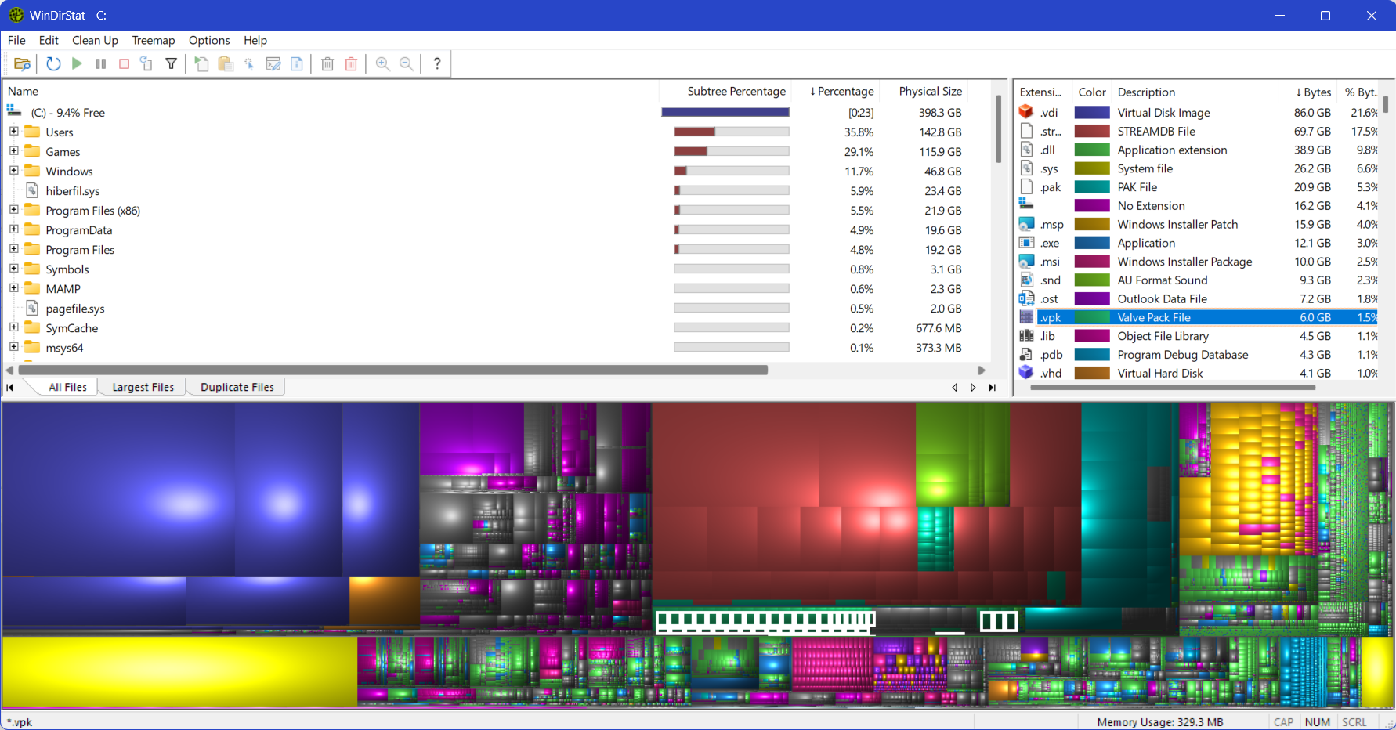Image resolution: width=1396 pixels, height=730 pixels.
Task: Click the Help question mark icon
Action: (437, 64)
